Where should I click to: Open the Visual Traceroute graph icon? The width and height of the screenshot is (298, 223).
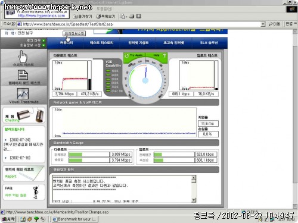coord(23,93)
